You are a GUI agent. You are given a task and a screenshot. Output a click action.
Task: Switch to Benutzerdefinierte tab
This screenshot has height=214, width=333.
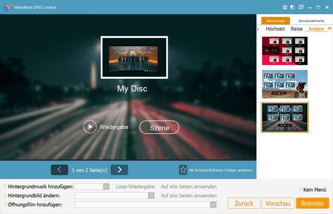[312, 21]
